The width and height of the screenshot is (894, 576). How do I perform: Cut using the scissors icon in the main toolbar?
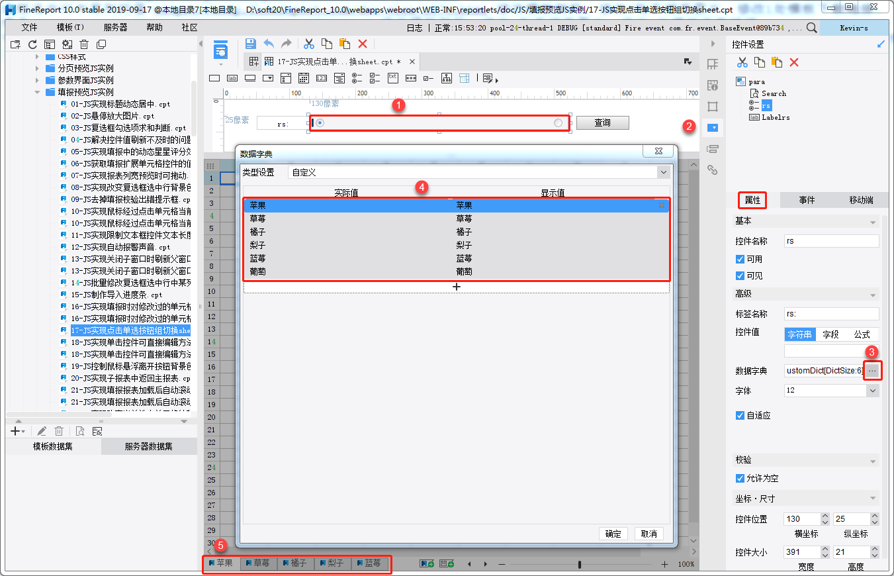point(309,44)
